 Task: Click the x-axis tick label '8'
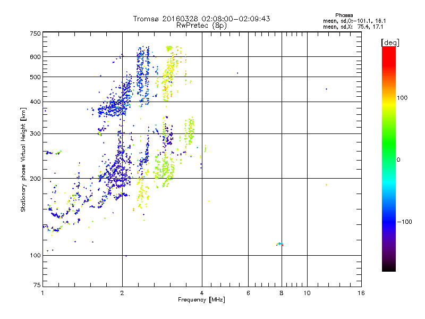tap(282, 293)
